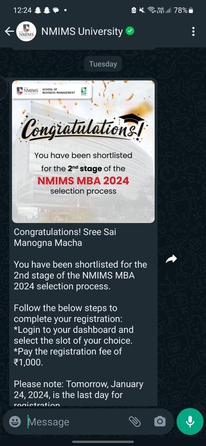Tap the paperclip attach icon

(135, 421)
